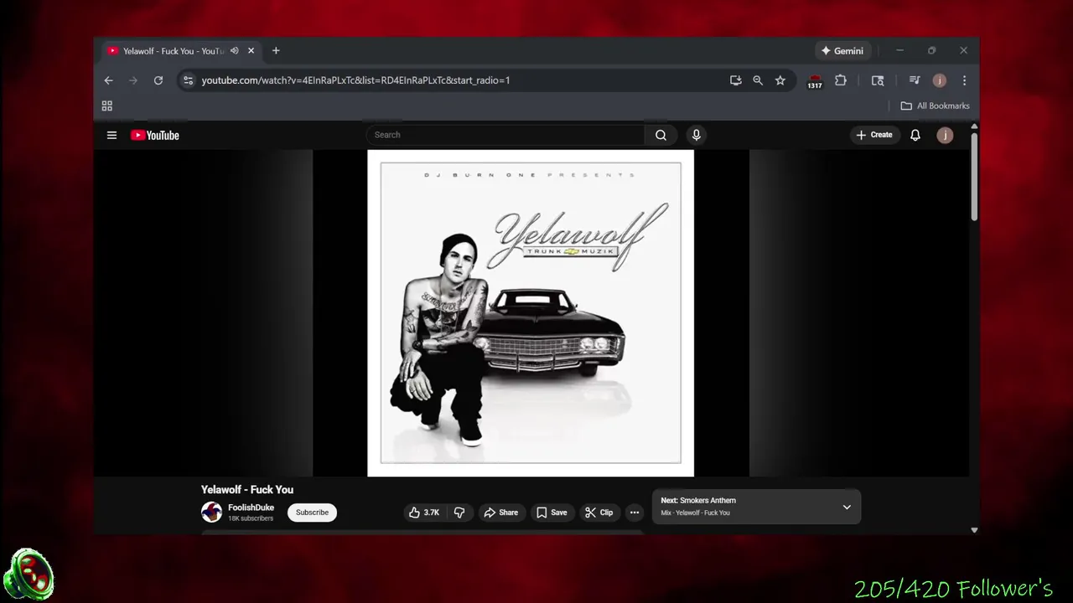Click page scrollbar down arrow

974,530
